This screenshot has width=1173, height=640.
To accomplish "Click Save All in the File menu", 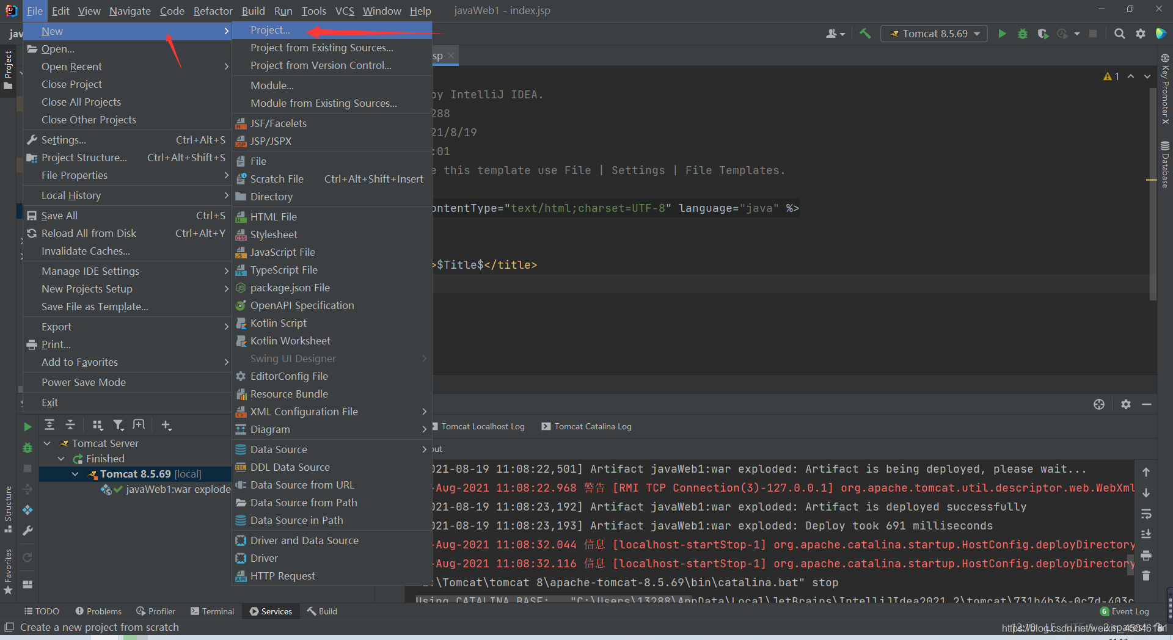I will (x=126, y=216).
